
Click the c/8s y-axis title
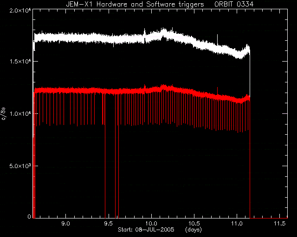(3, 114)
